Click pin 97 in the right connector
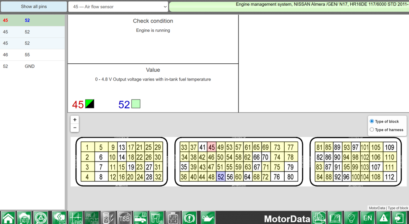This screenshot has width=409, height=224. pos(356,147)
